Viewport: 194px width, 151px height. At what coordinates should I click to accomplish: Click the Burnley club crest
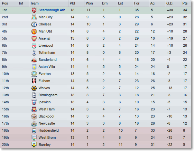coord(34,145)
